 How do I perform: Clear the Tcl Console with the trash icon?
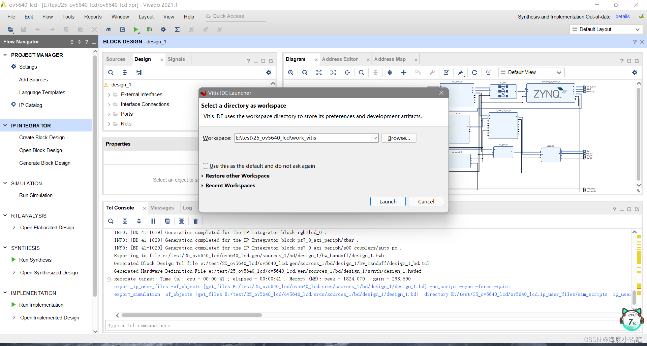tap(195, 221)
